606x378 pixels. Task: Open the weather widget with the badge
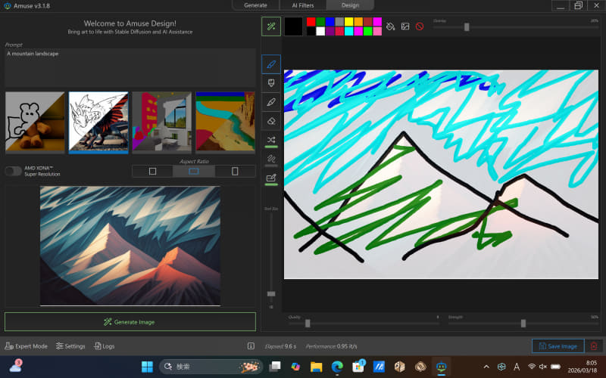click(x=16, y=367)
